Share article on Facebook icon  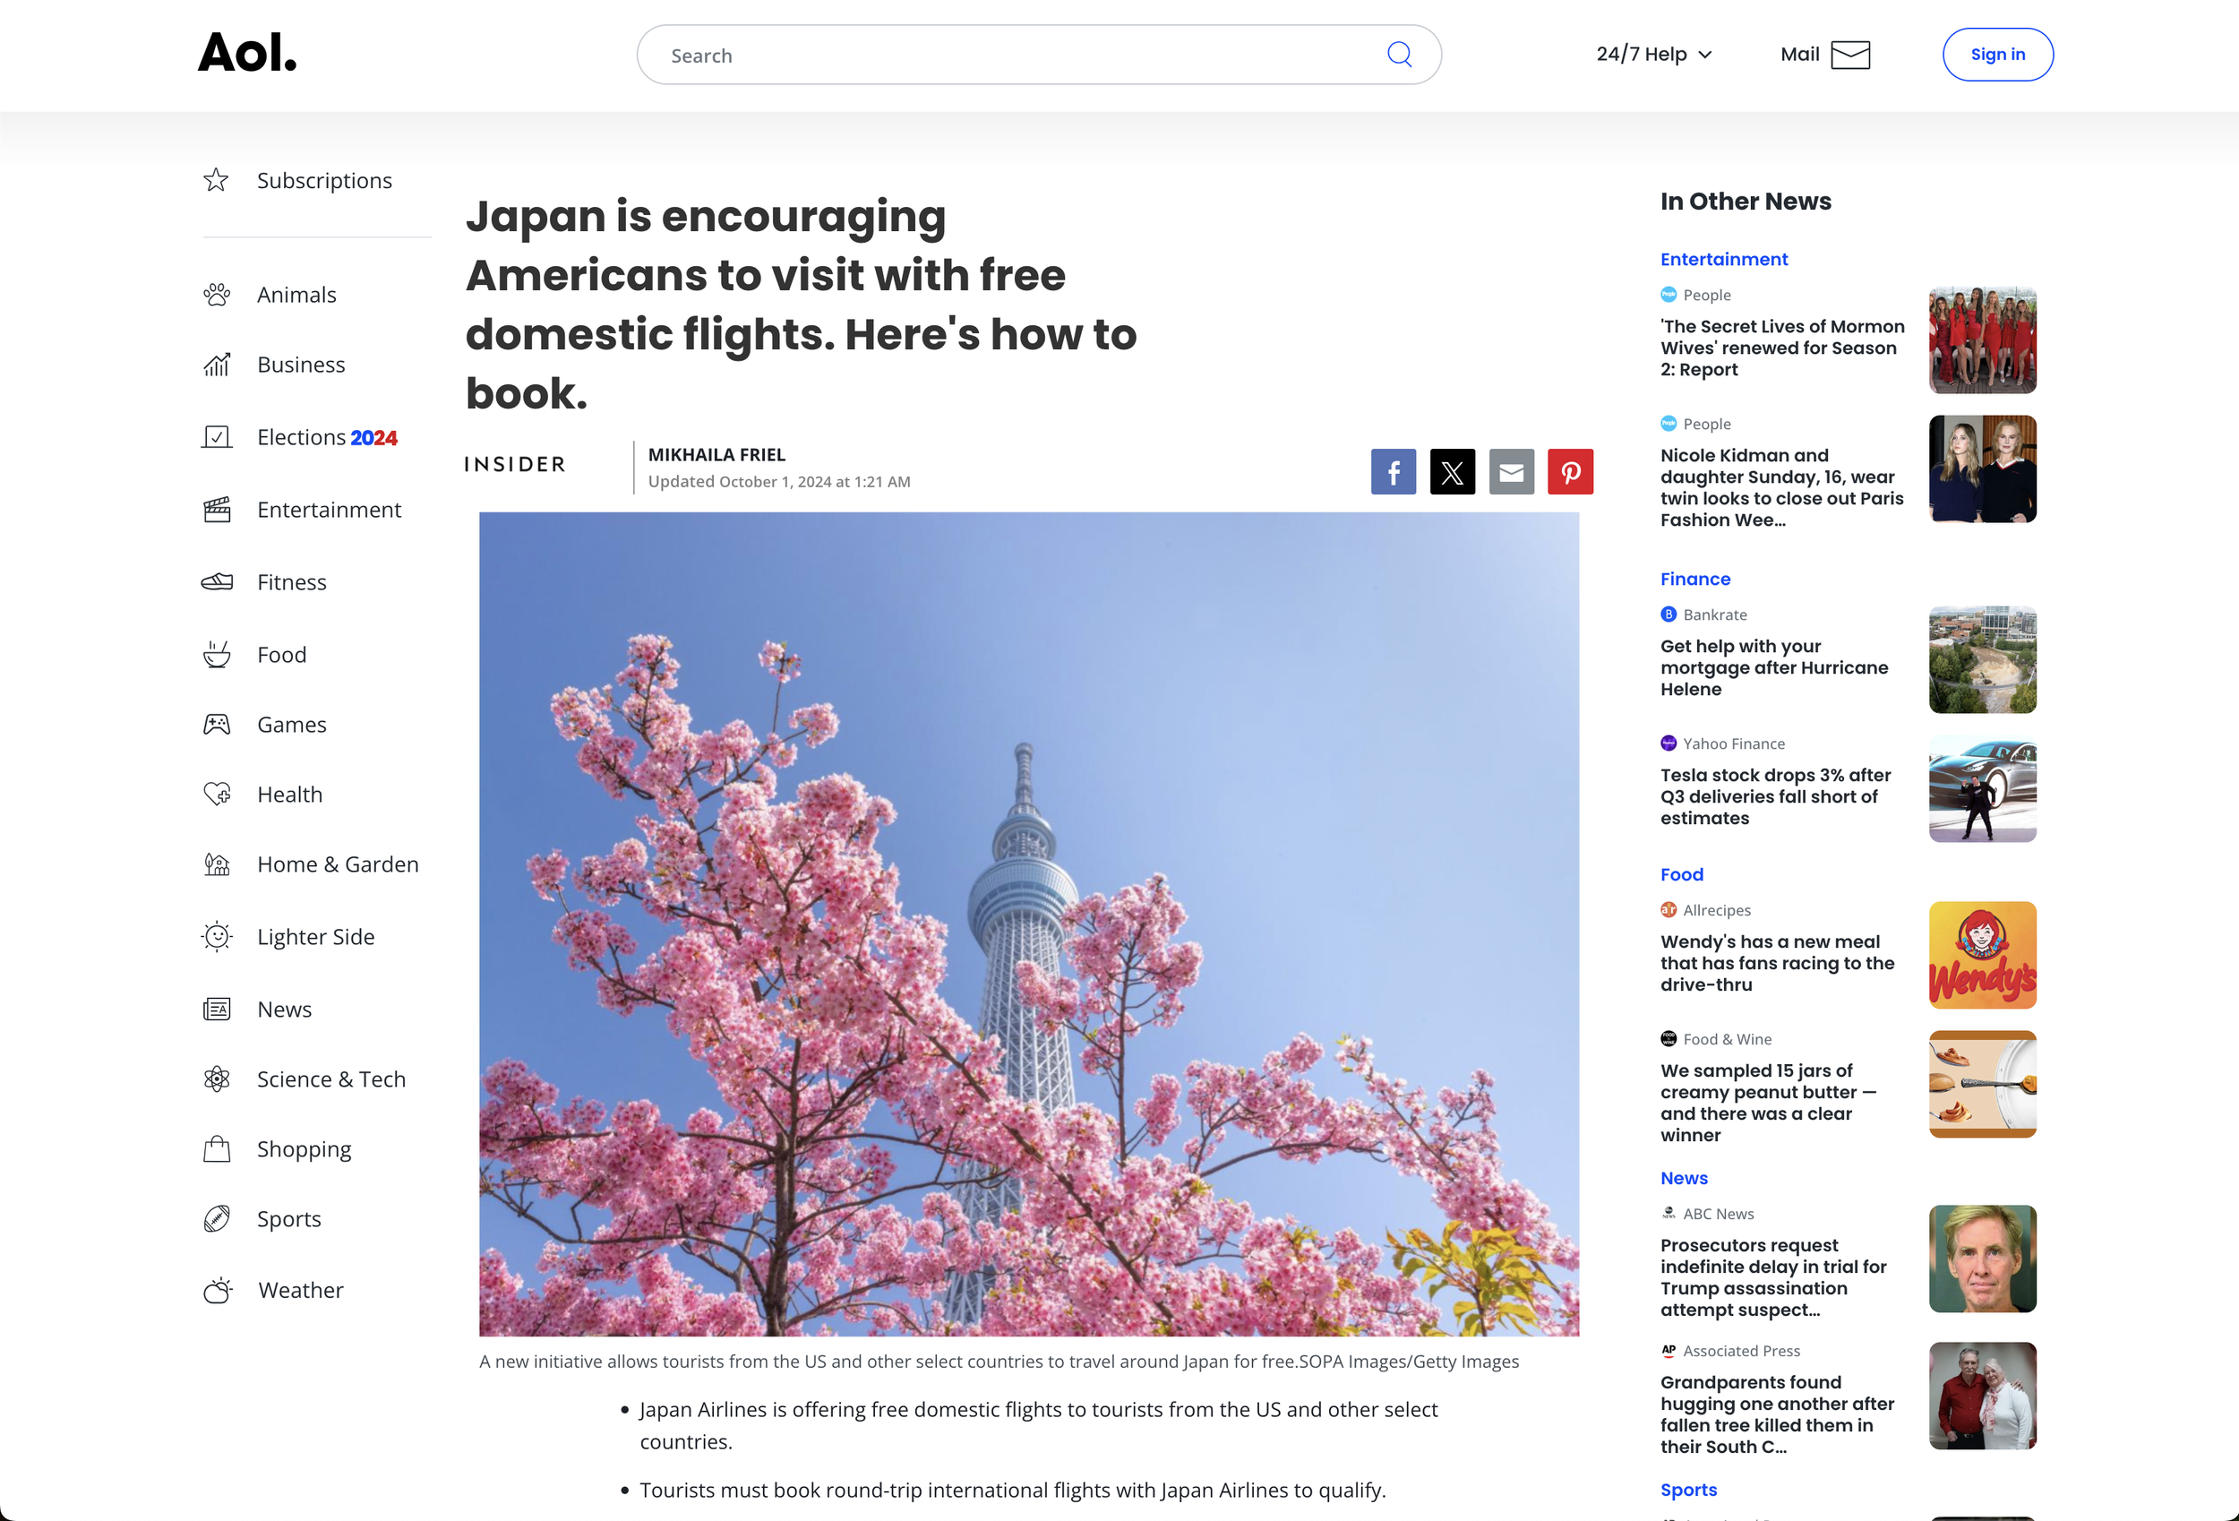(x=1394, y=471)
